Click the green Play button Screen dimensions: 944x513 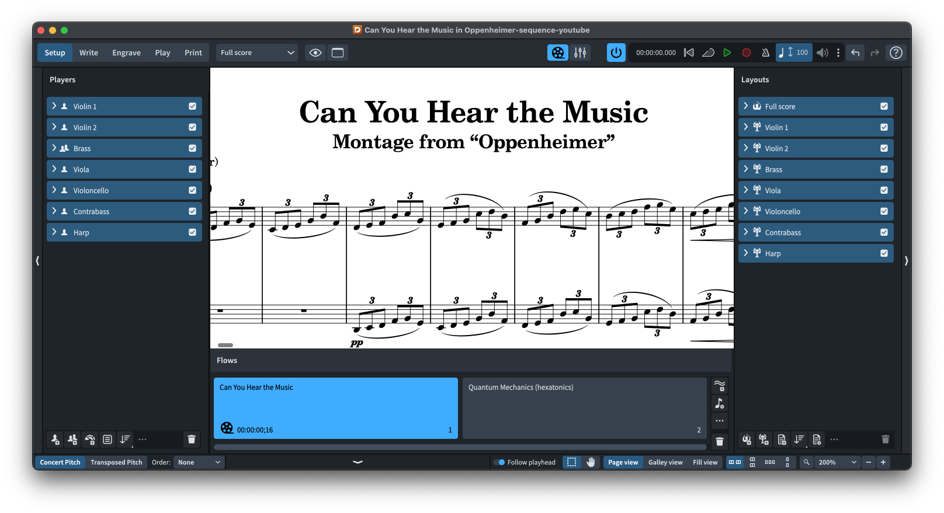coord(727,53)
